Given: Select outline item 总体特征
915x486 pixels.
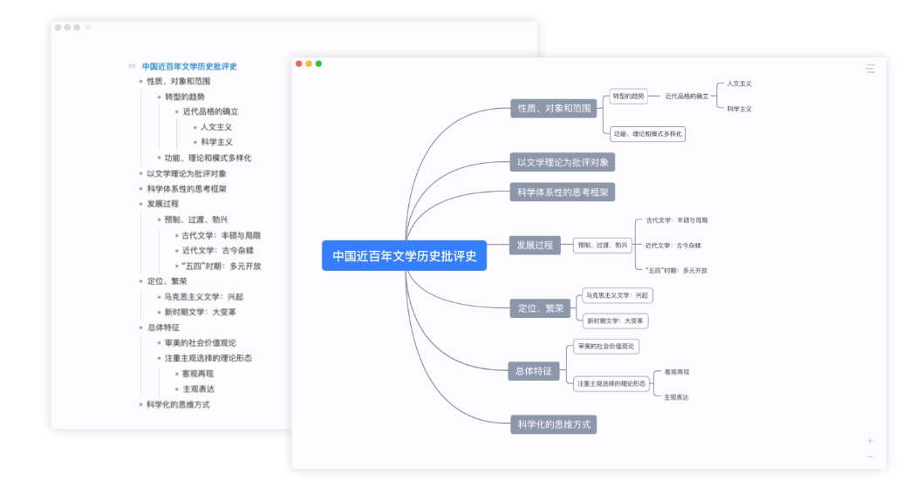Looking at the screenshot, I should pos(163,327).
